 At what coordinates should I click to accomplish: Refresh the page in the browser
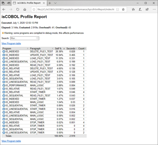18,9
